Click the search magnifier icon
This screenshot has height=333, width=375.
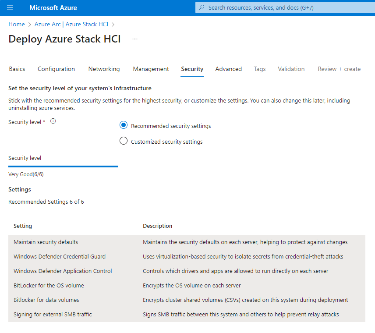(x=202, y=8)
